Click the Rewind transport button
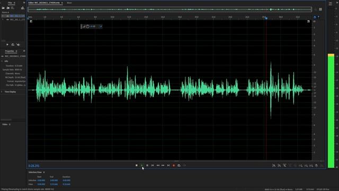Image resolution: width=339 pixels, height=191 pixels. click(158, 166)
